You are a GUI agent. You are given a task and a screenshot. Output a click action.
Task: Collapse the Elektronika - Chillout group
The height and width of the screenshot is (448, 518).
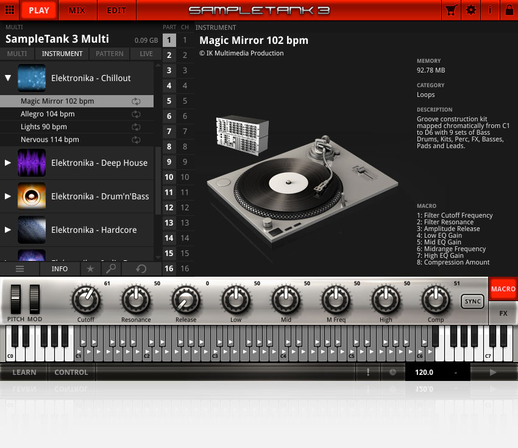(8, 78)
